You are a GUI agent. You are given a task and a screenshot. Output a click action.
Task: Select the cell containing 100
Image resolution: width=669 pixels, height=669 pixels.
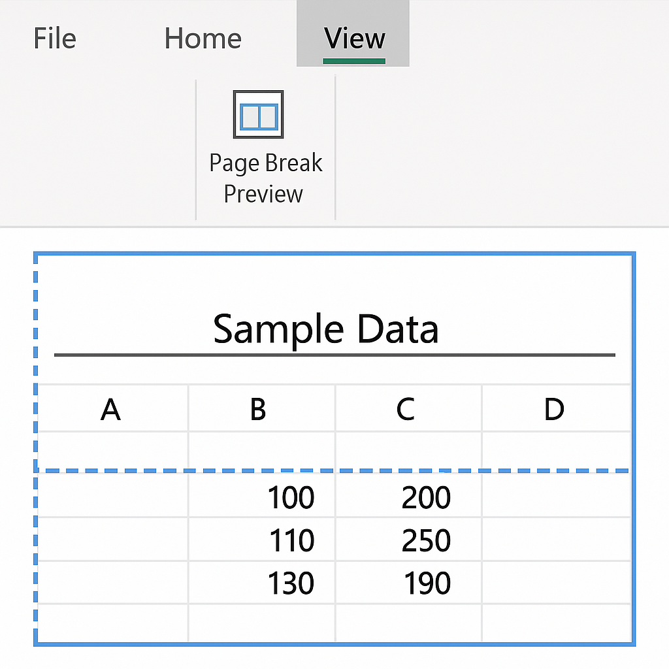[261, 497]
